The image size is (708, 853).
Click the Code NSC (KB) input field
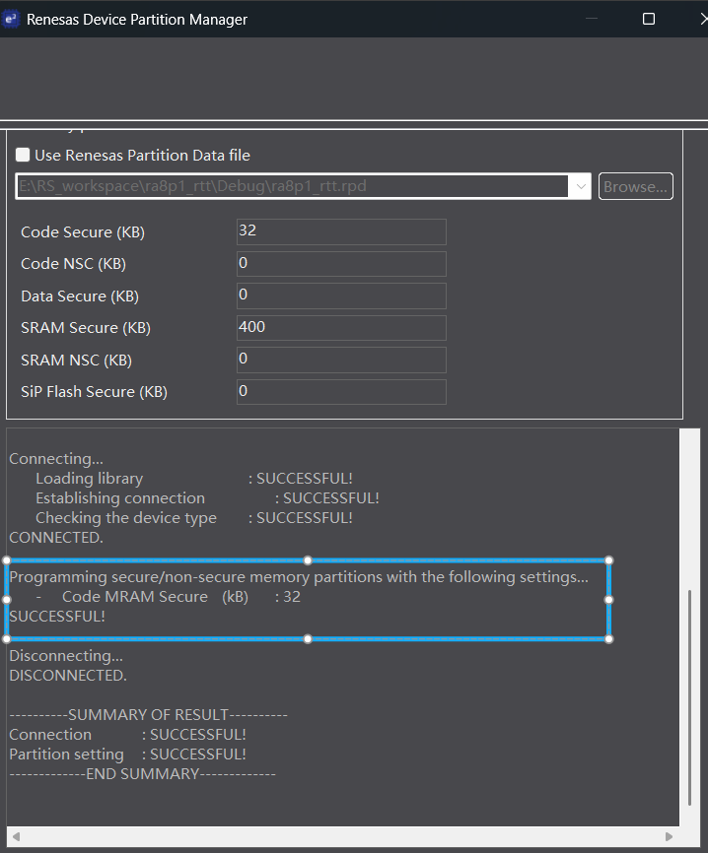341,264
